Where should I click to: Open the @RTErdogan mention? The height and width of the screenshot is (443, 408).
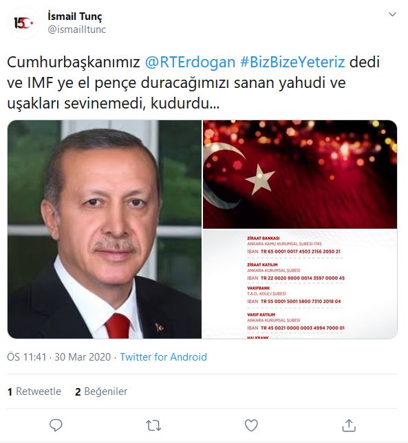pyautogui.click(x=190, y=62)
